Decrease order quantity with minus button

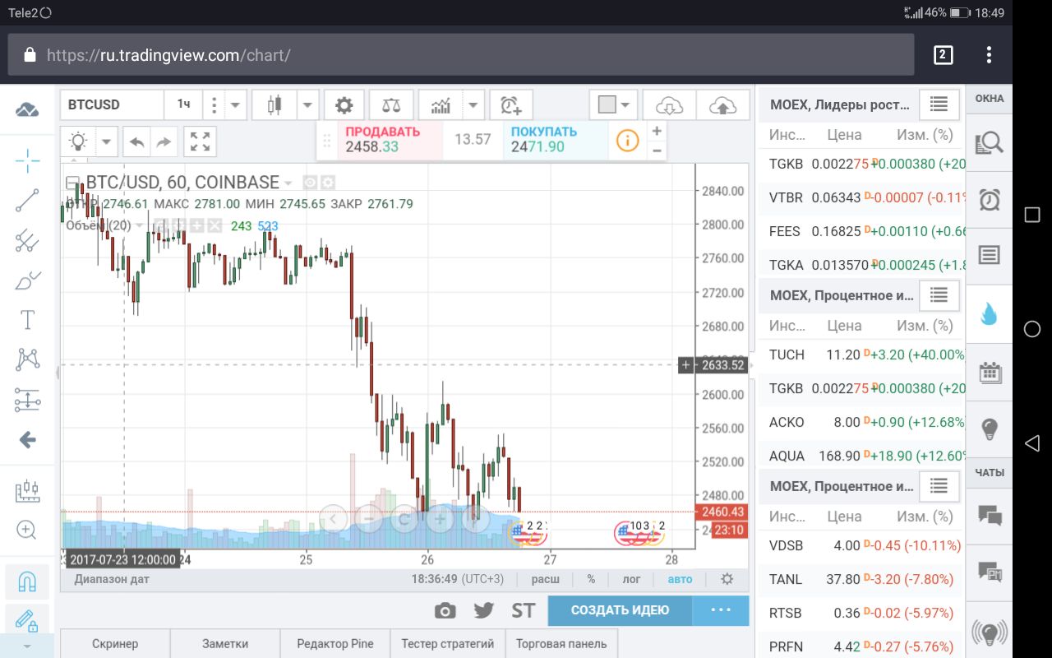[x=657, y=150]
